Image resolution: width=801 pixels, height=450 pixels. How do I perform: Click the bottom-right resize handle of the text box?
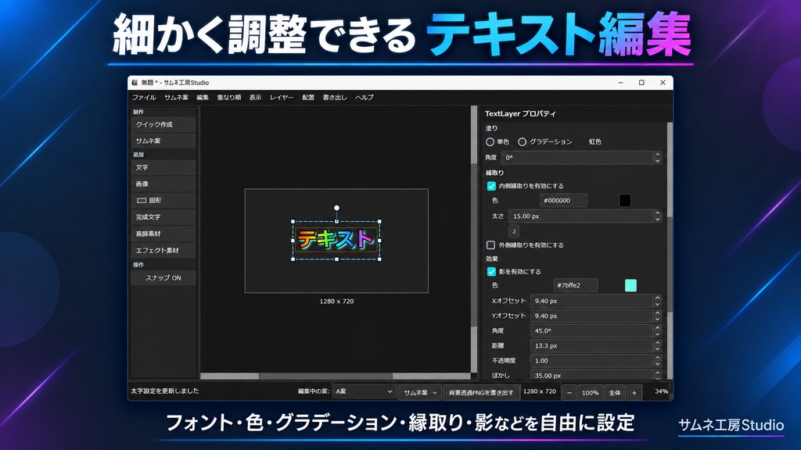[379, 259]
